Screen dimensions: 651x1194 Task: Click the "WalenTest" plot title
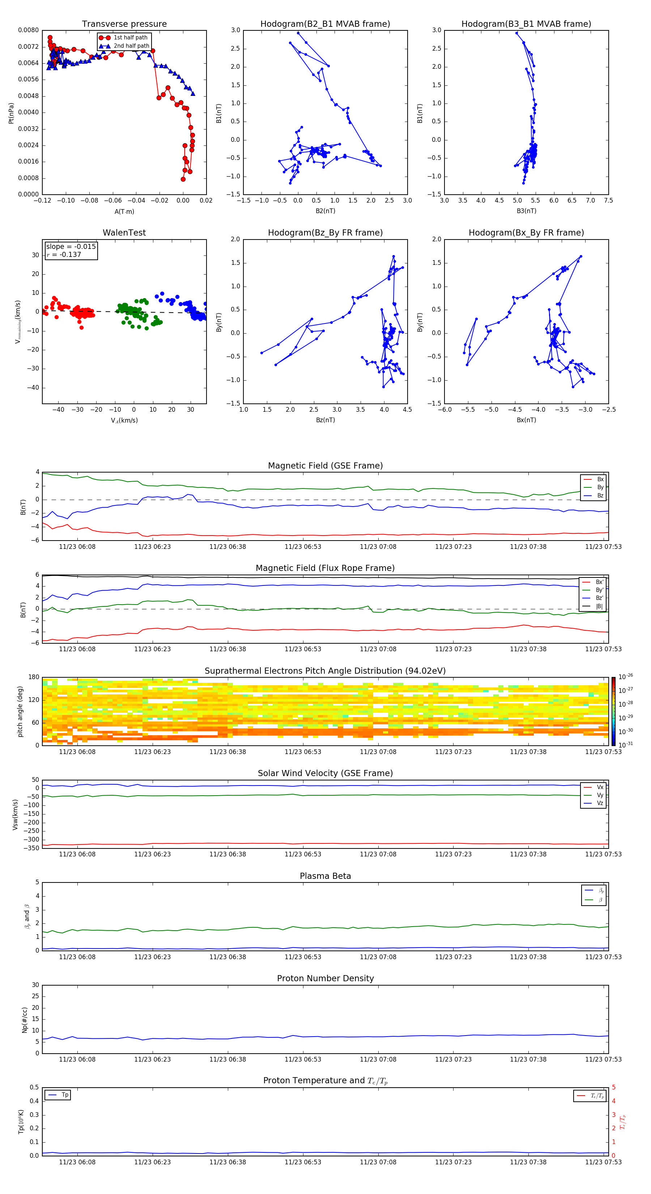124,233
